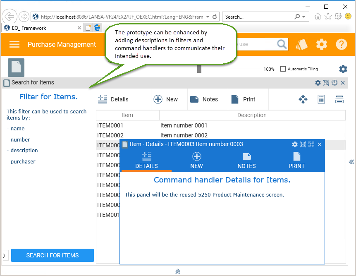Viewport: 356px width, 276px height.
Task: Switch to DETAILS tab in popup
Action: click(x=146, y=161)
